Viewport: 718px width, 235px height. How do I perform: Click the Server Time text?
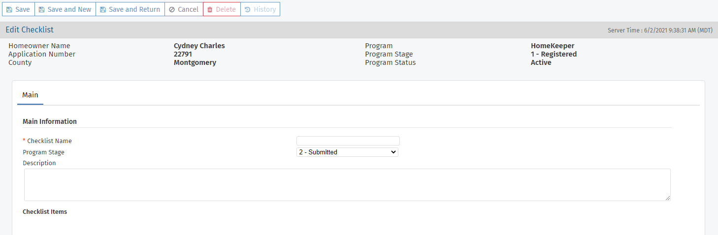click(x=660, y=30)
